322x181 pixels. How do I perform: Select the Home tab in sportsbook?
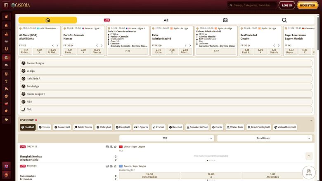[x=47, y=20]
